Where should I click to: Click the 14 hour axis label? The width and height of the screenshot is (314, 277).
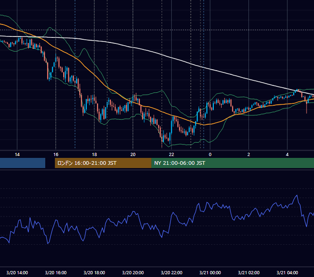coord(17,155)
